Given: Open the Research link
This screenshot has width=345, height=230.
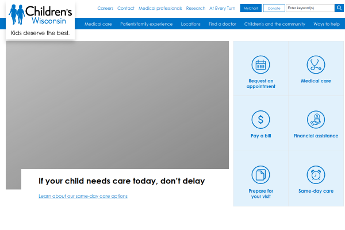Looking at the screenshot, I should tap(195, 8).
